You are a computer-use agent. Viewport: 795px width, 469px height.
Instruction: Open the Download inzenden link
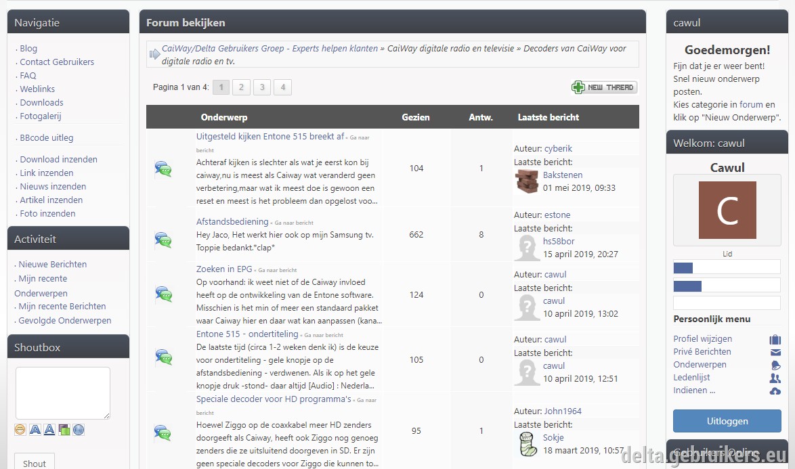click(x=58, y=160)
